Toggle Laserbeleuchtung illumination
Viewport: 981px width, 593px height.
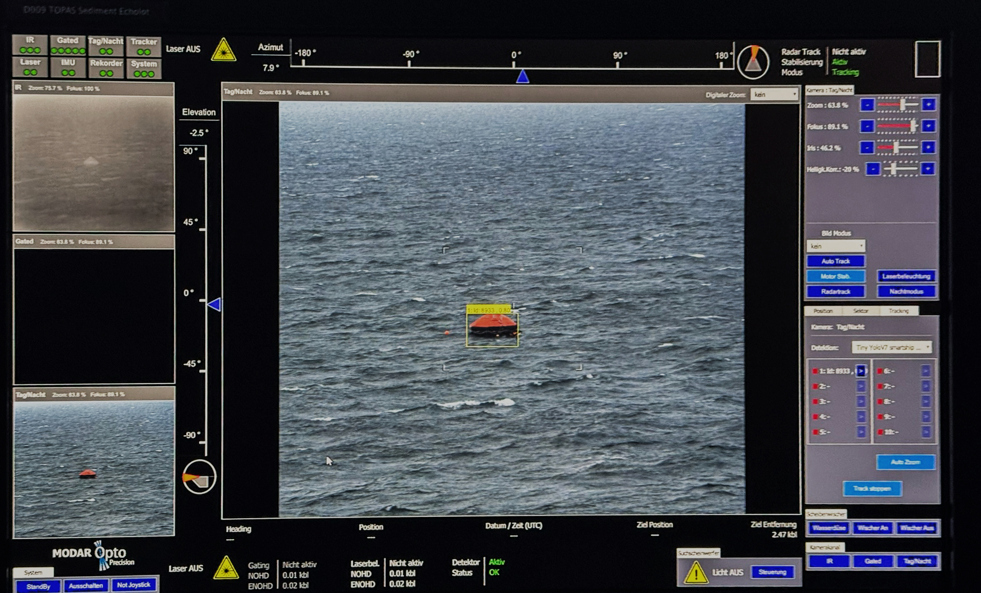(906, 277)
